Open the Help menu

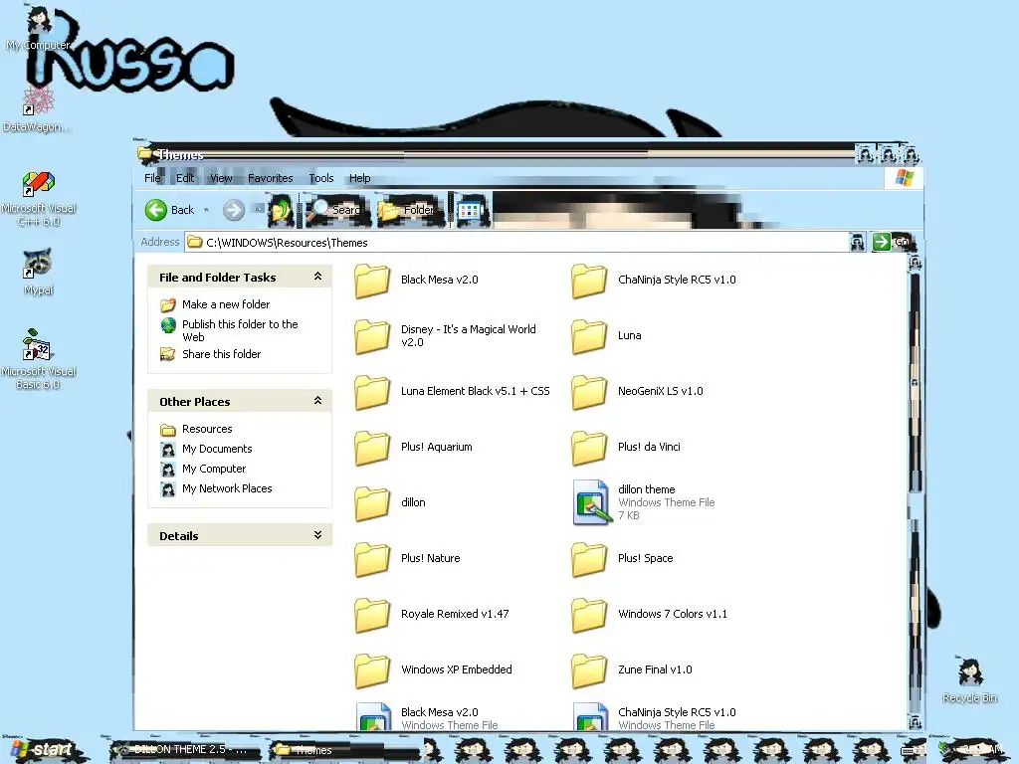pos(359,178)
